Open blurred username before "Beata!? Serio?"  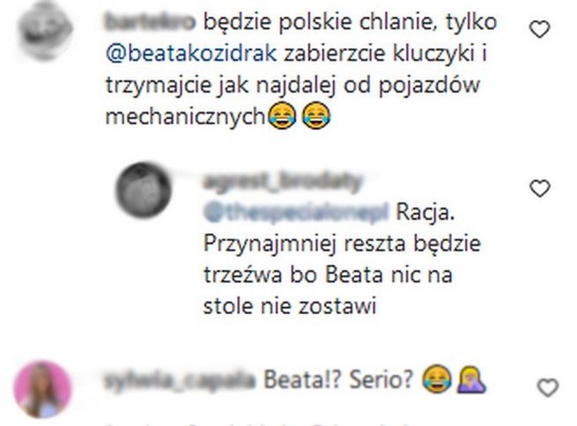point(179,381)
